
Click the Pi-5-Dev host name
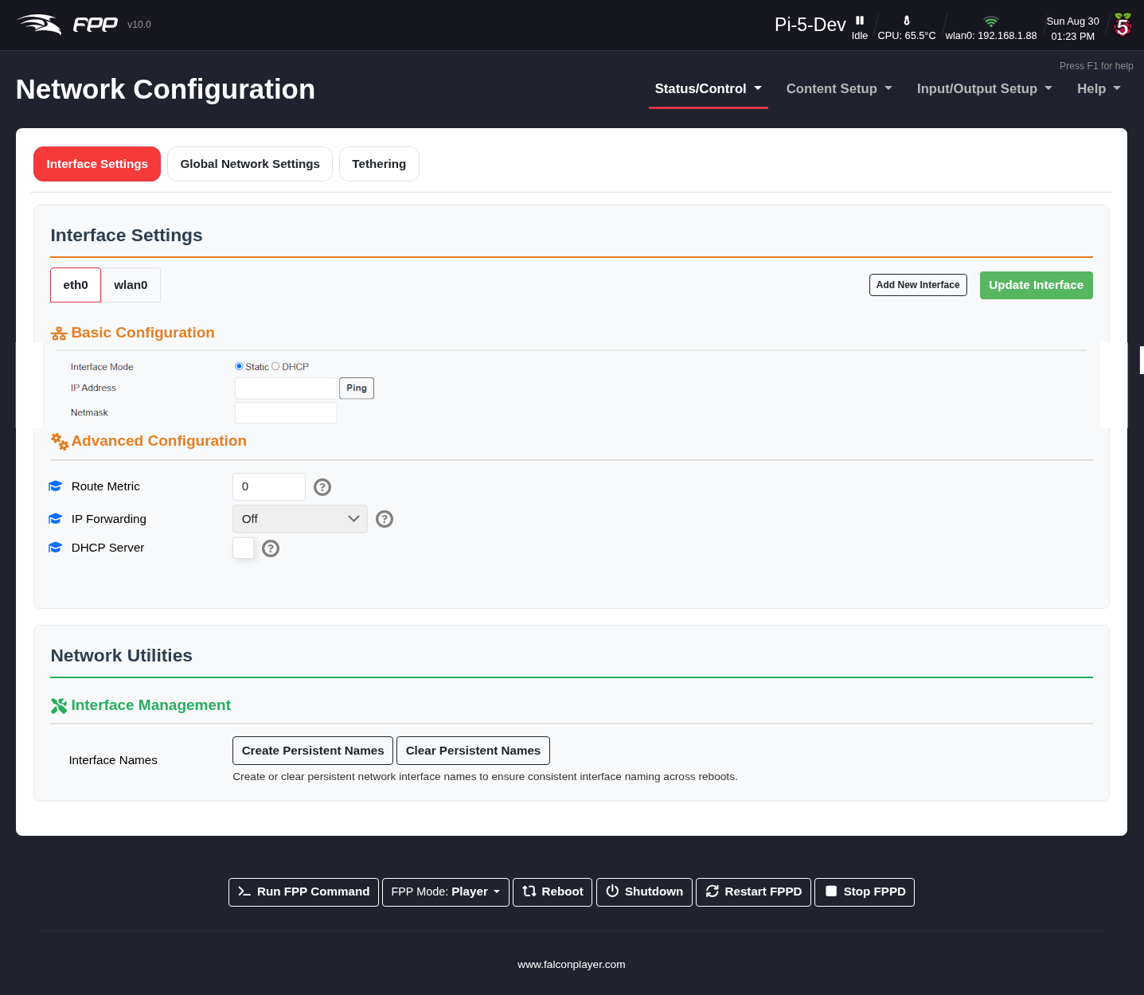coord(810,25)
